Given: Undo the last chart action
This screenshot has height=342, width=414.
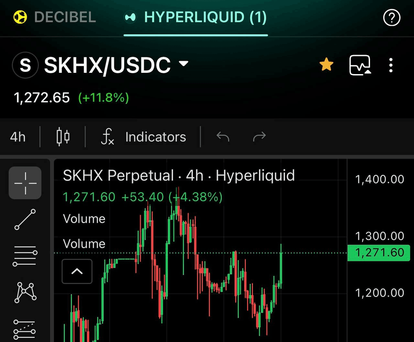Looking at the screenshot, I should click(x=223, y=137).
